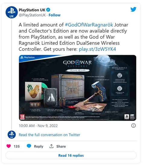
Task: Open the tweet info circle icon
Action: tap(133, 126)
